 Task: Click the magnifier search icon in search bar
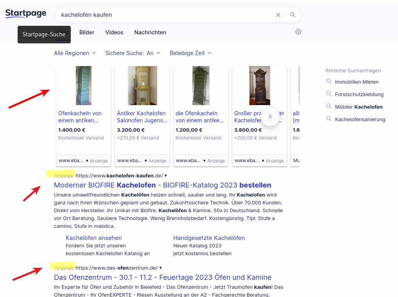pyautogui.click(x=293, y=15)
